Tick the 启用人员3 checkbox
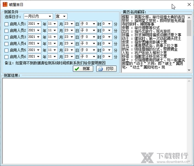Viewport: 194px width, 166px height. coord(6,37)
